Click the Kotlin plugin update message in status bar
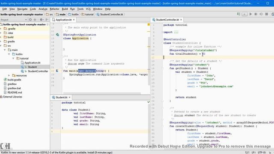This screenshot has height=154, width=274. point(57,152)
